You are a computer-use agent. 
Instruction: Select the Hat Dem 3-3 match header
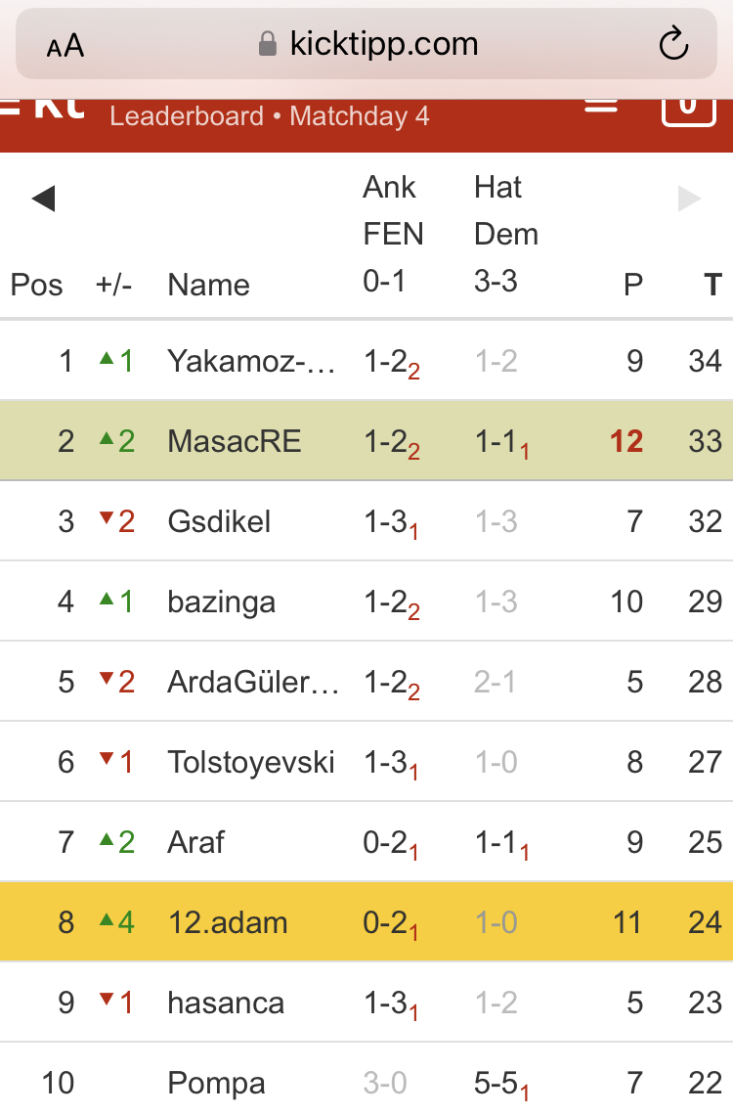tap(505, 235)
